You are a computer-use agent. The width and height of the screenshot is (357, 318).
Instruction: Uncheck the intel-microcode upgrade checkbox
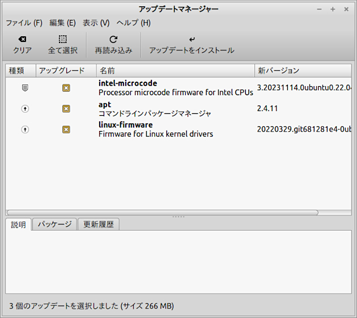(66, 88)
